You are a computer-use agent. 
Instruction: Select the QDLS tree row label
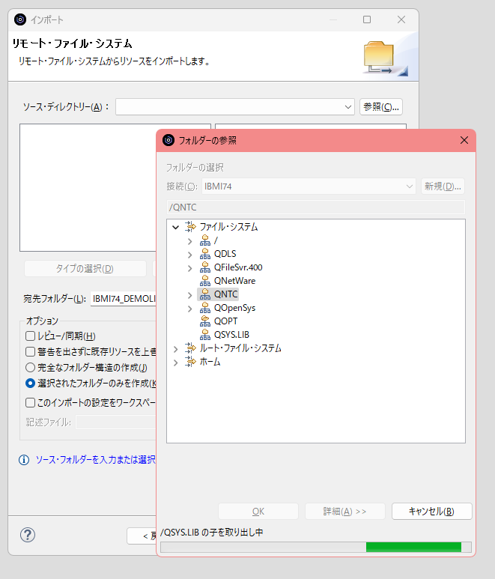[x=225, y=254]
